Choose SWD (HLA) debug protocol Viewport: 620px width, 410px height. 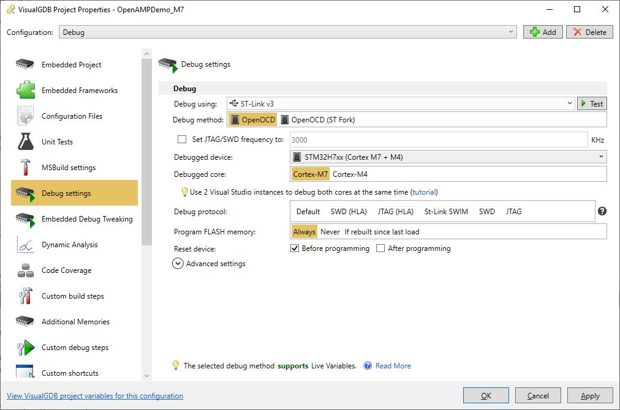click(x=349, y=212)
